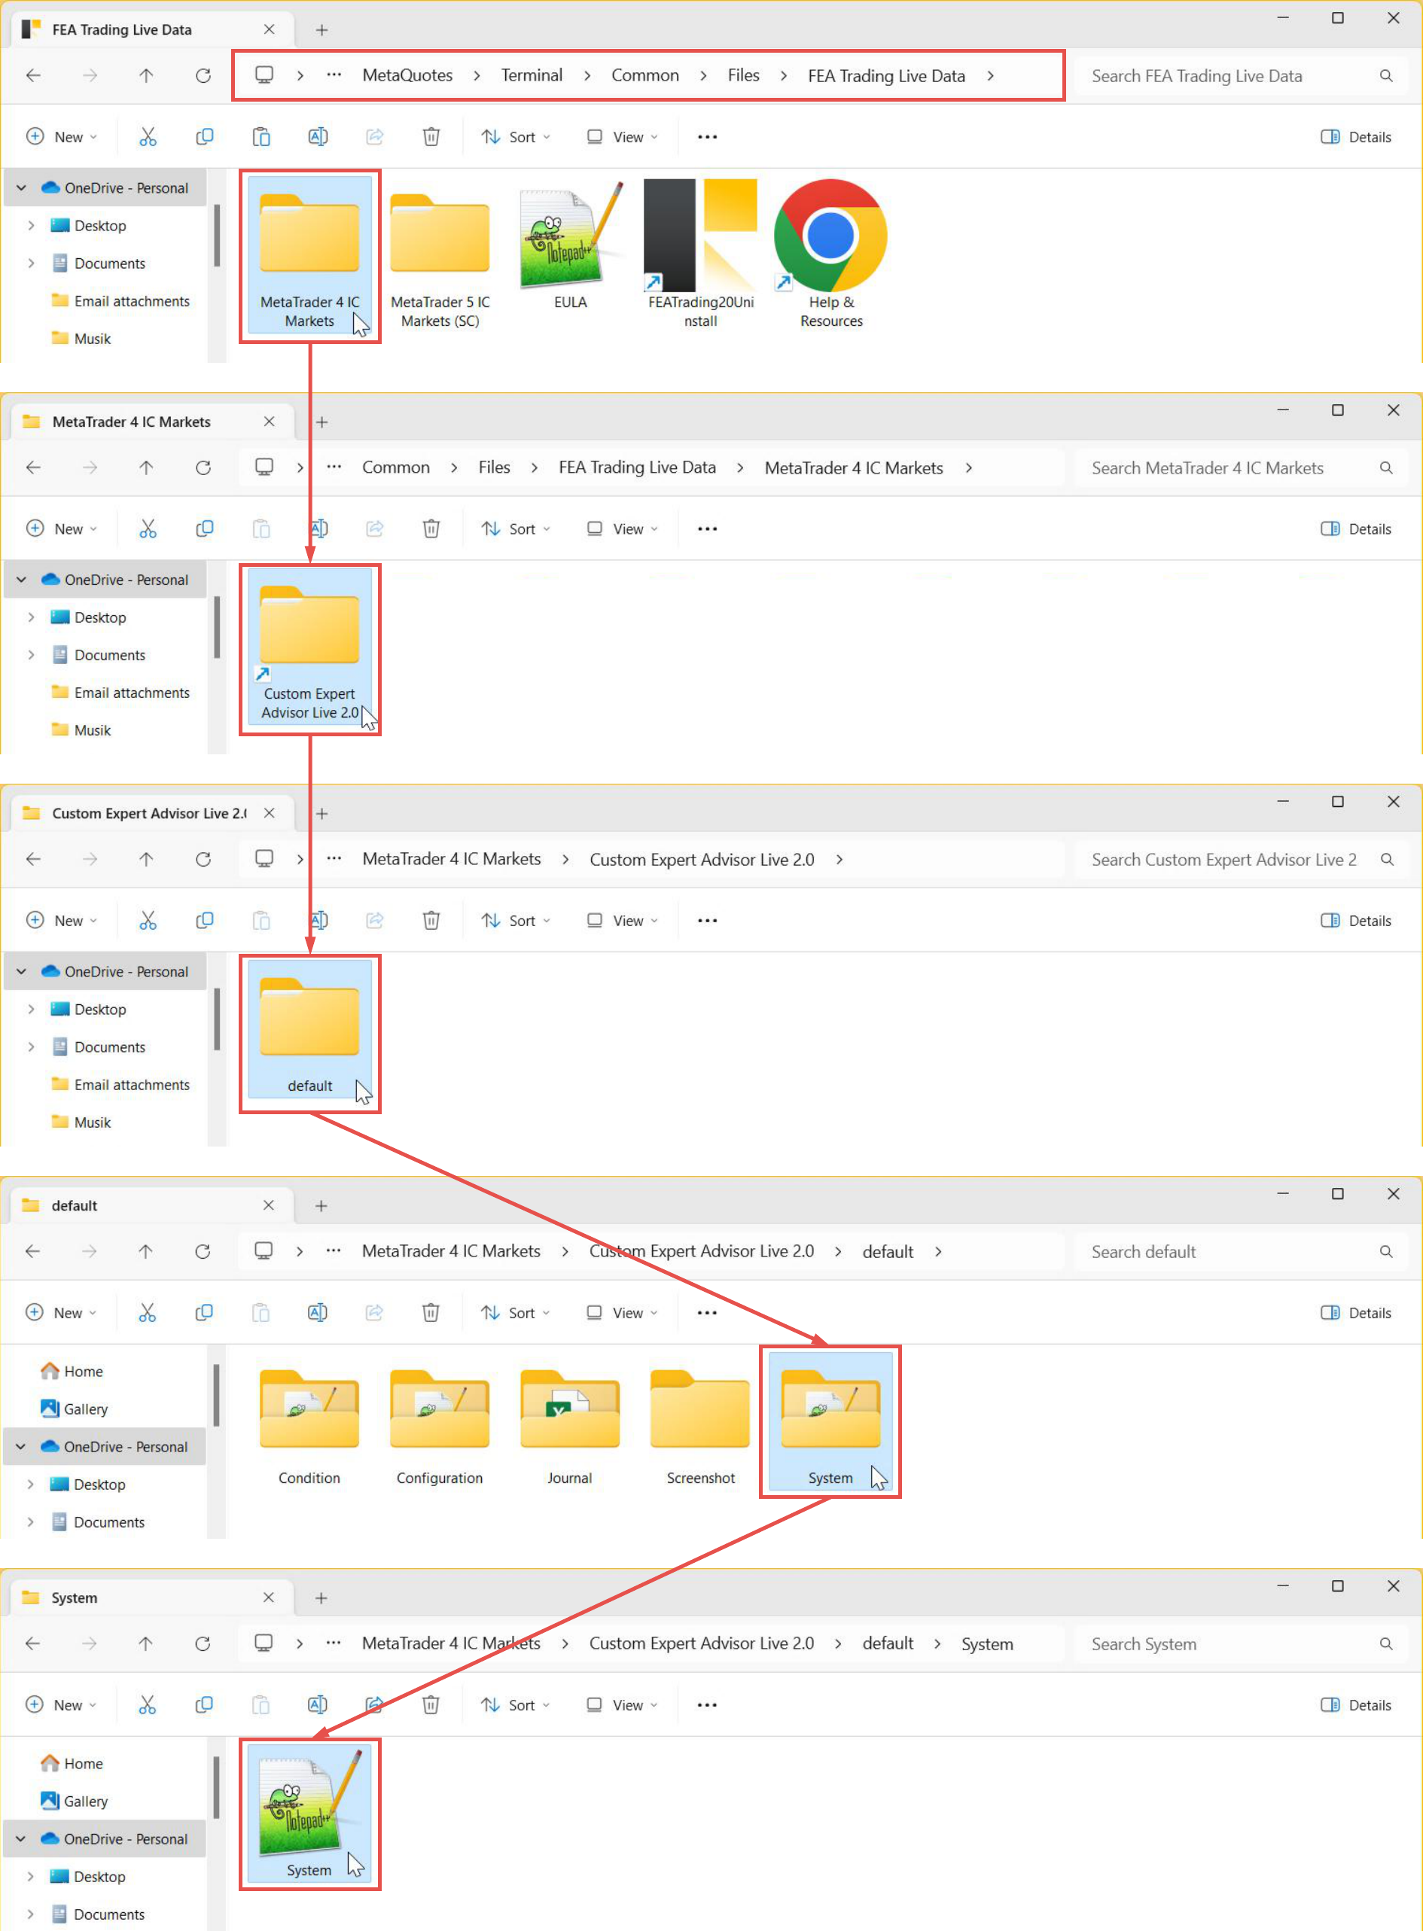Click MetaQuotes in the breadcrumb path
1423x1931 pixels.
pos(407,76)
